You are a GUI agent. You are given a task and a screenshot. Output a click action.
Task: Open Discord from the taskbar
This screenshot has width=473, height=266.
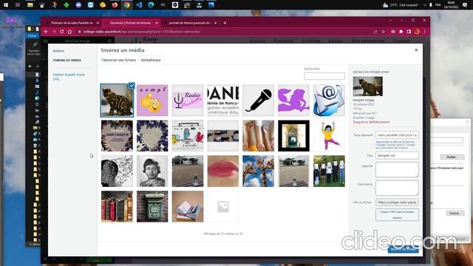tap(78, 5)
